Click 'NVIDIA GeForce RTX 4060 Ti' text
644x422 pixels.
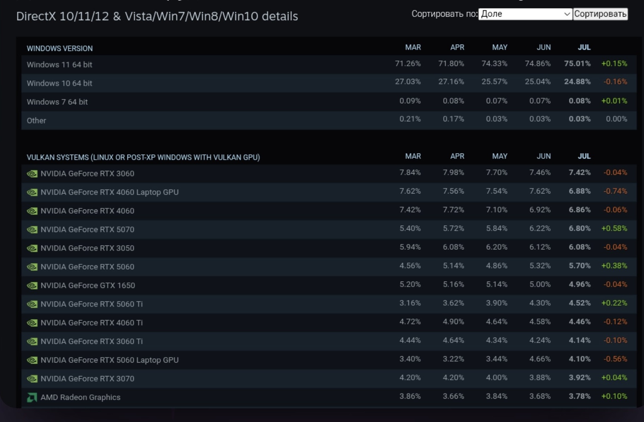click(92, 323)
